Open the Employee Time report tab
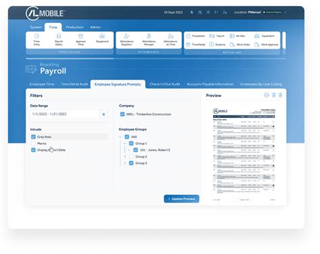The image size is (320, 254). (42, 84)
